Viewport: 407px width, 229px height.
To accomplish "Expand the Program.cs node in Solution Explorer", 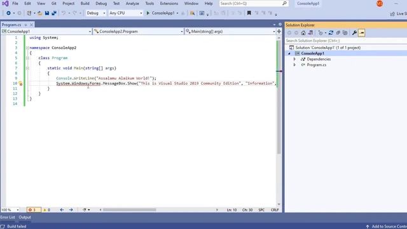I will tap(294, 65).
